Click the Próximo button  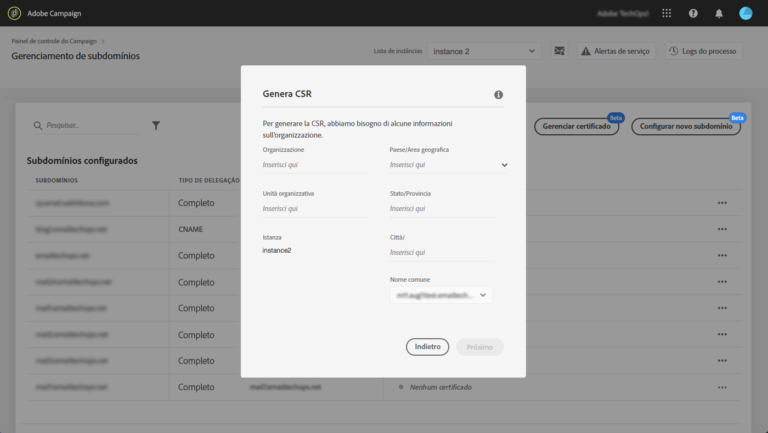pos(480,347)
